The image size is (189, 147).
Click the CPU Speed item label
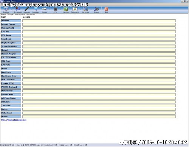pos(11,35)
